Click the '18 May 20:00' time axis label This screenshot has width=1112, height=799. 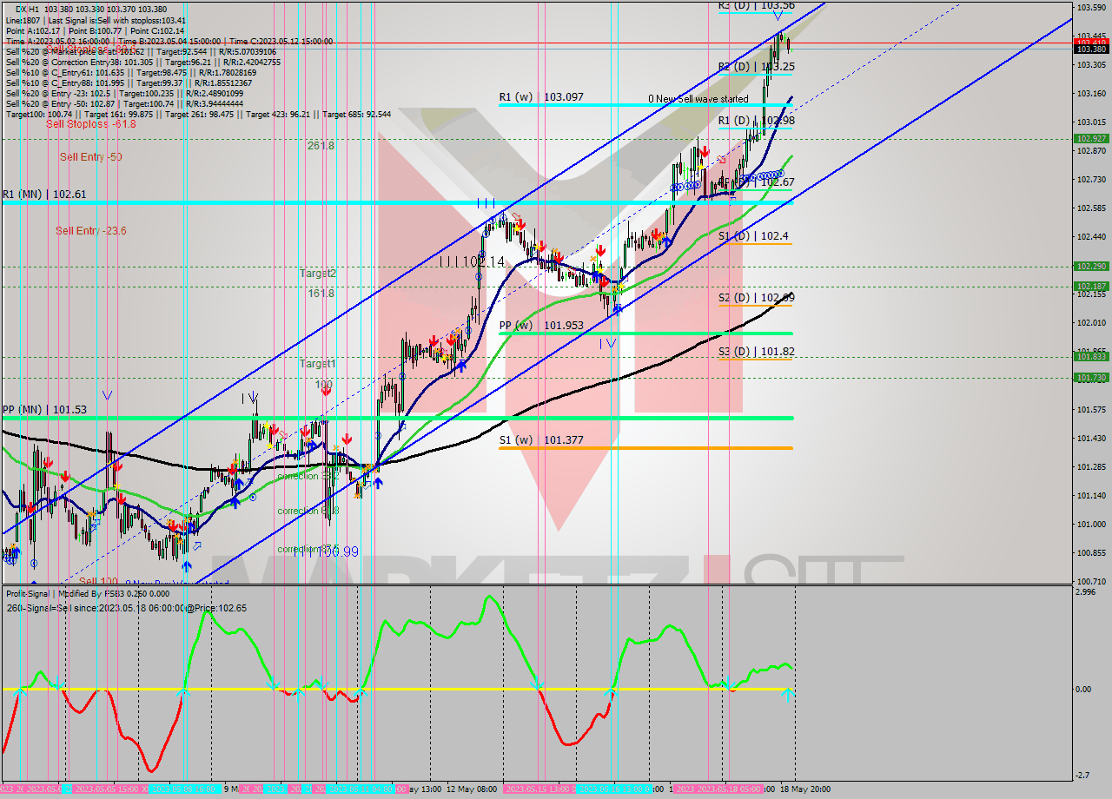coord(804,789)
